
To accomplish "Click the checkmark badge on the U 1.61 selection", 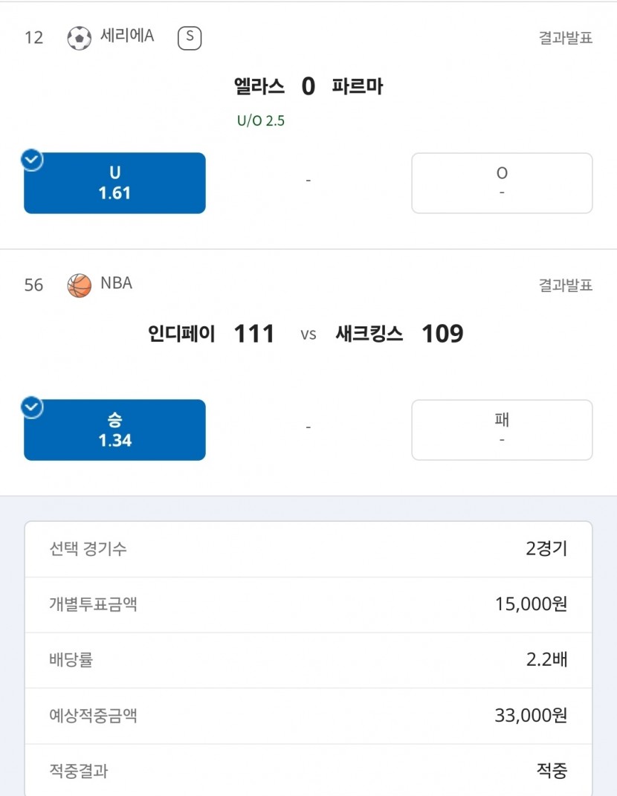I will pos(32,160).
